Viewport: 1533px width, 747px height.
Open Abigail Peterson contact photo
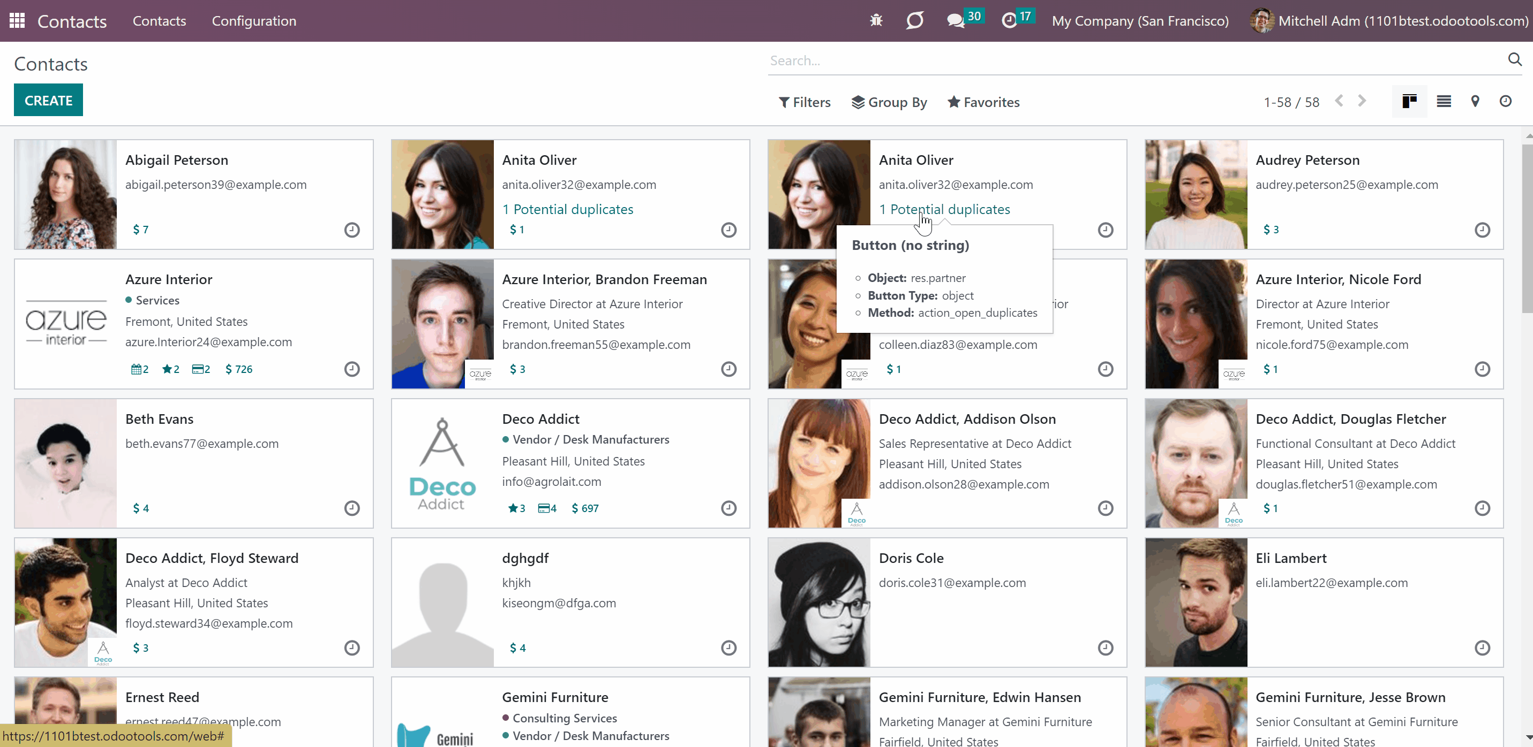tap(65, 194)
